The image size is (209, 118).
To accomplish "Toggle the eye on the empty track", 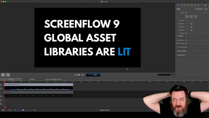I will pyautogui.click(x=1, y=100).
